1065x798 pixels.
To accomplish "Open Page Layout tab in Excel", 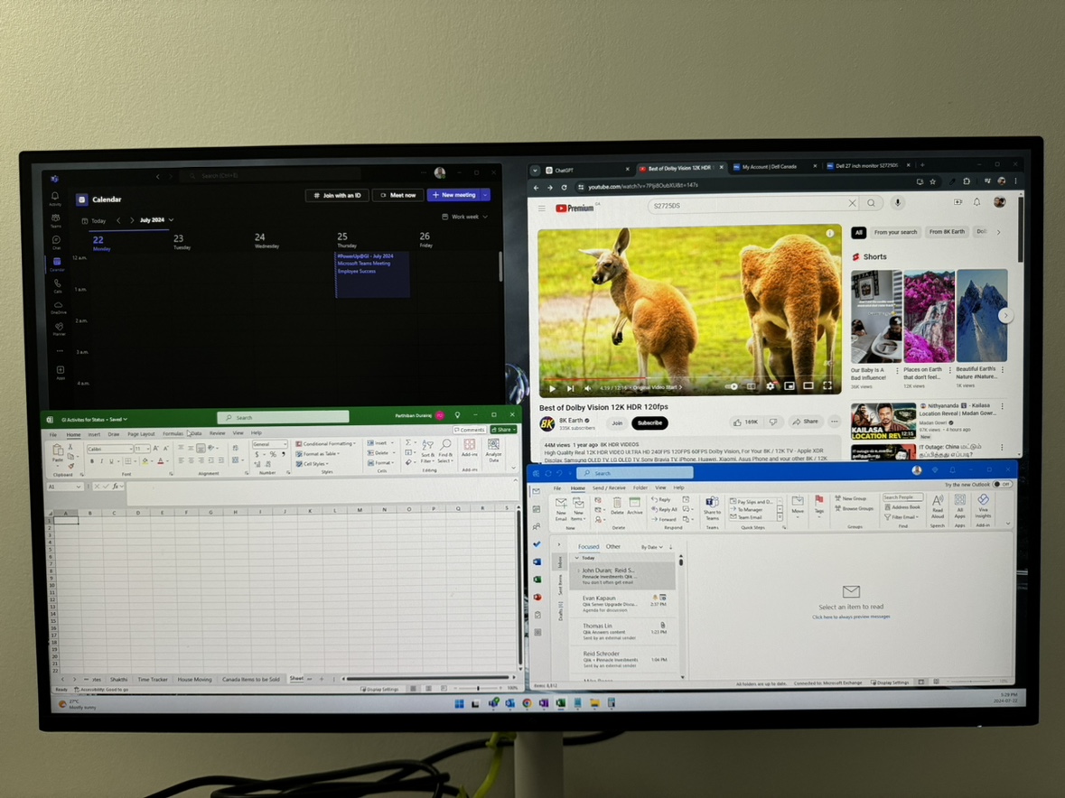I will 141,433.
